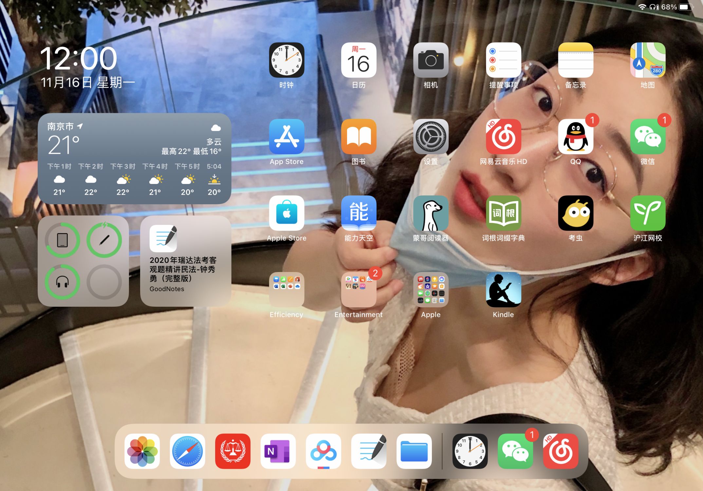Viewport: 703px width, 491px height.
Task: Expand the Efficiency app folder
Action: [x=287, y=290]
